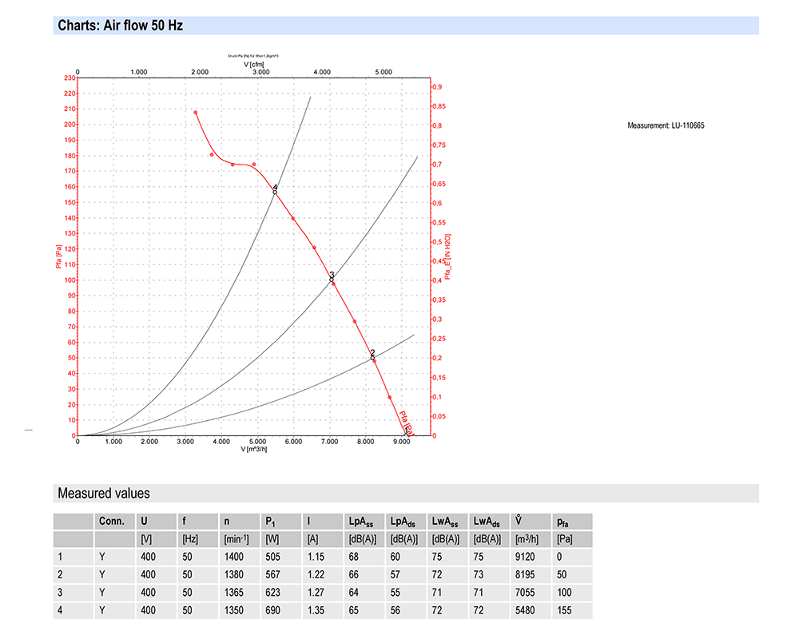Click the 'Pfa [Pa]' left axis label
This screenshot has width=799, height=631.
point(59,257)
